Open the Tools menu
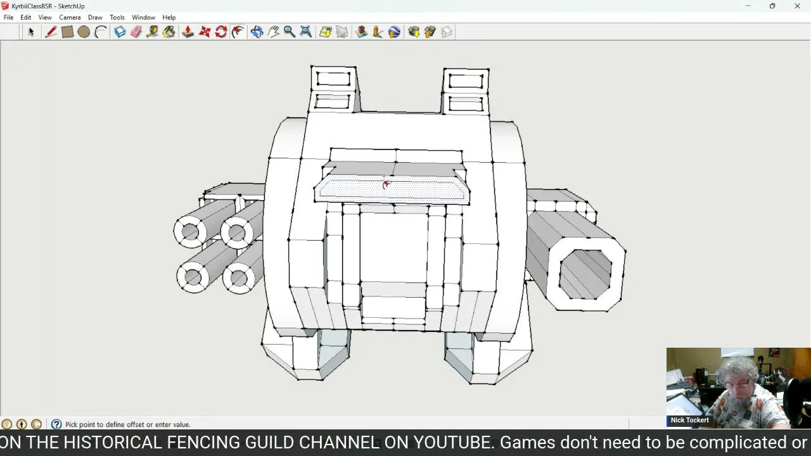The height and width of the screenshot is (456, 811). 117,17
